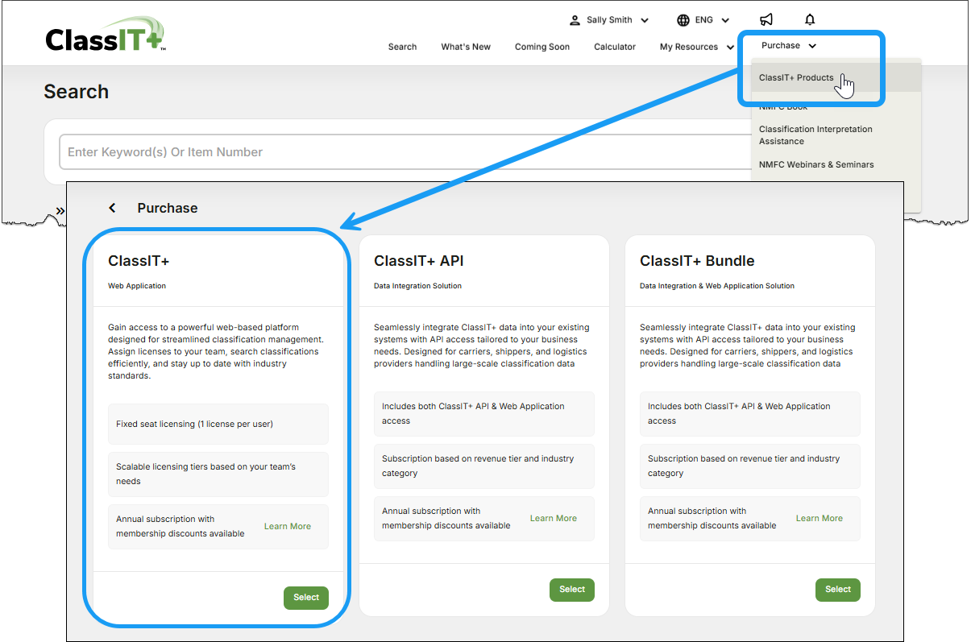Open Learn More on the ClassIT+ API card
This screenshot has height=642, width=971.
(553, 518)
